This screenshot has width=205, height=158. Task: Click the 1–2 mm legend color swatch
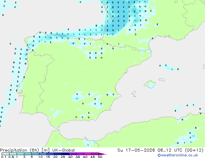(20, 154)
